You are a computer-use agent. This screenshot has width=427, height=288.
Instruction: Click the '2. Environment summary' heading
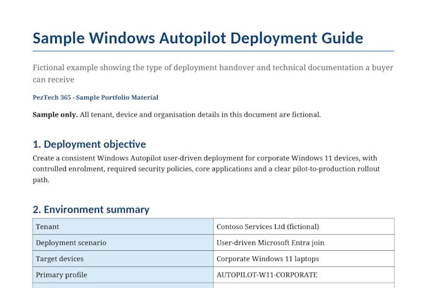(x=91, y=210)
